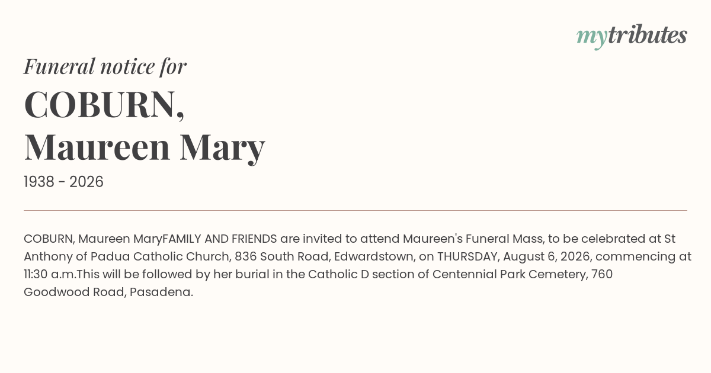Select the "Funeral notice for" heading
711x373 pixels.
click(105, 66)
